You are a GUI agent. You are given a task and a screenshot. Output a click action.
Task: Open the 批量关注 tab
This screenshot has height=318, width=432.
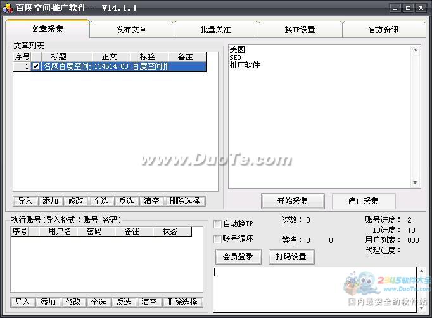coord(216,30)
